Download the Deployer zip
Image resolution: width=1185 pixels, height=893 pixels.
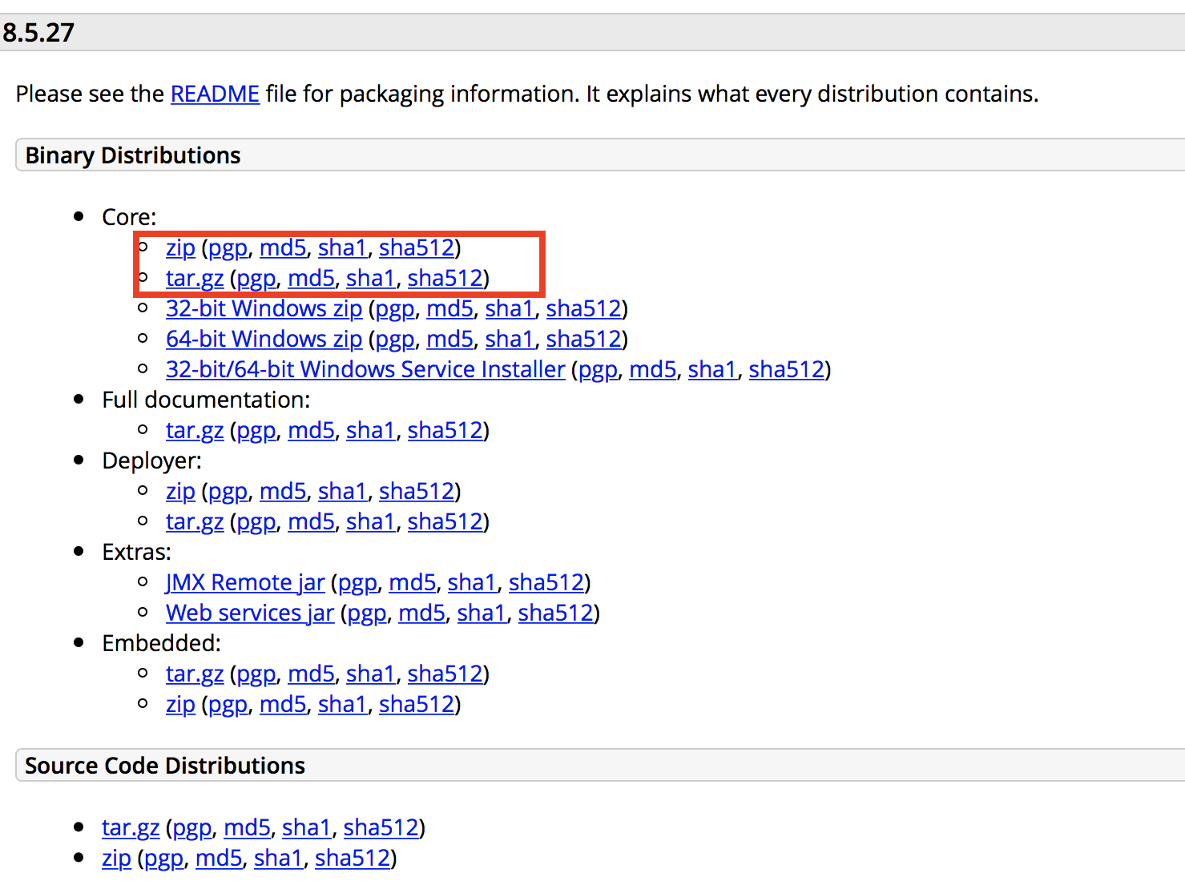pyautogui.click(x=180, y=492)
